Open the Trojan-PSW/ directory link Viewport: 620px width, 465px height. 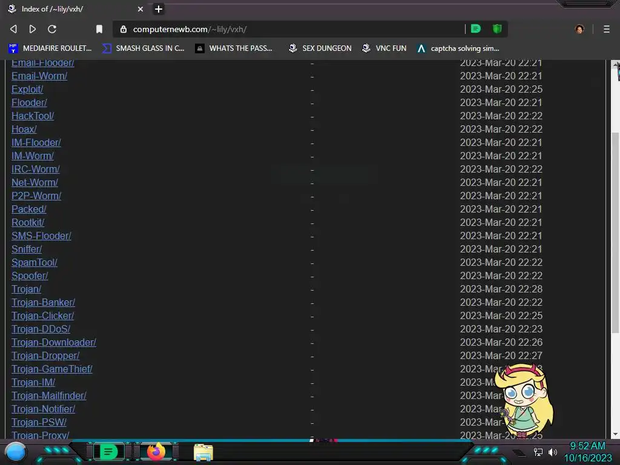tap(39, 422)
